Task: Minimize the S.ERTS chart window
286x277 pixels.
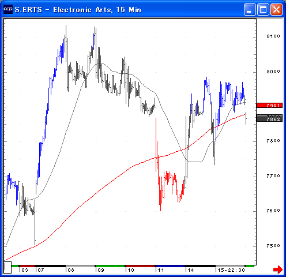Action: (x=250, y=9)
